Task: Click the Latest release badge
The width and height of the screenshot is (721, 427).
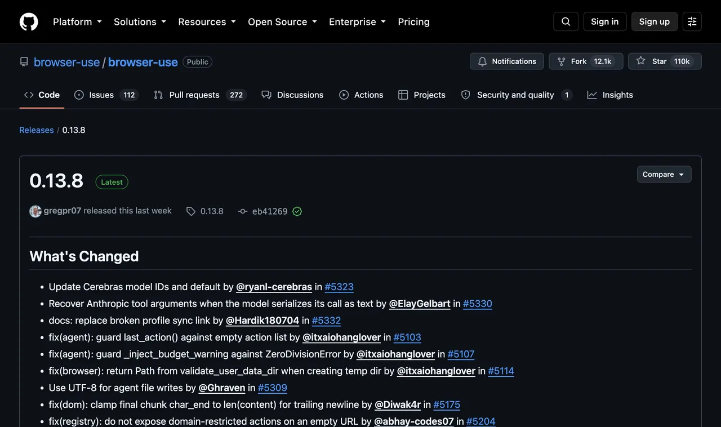Action: (x=112, y=182)
